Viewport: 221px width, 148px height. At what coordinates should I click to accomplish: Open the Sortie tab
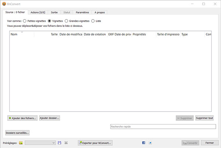tap(54, 13)
